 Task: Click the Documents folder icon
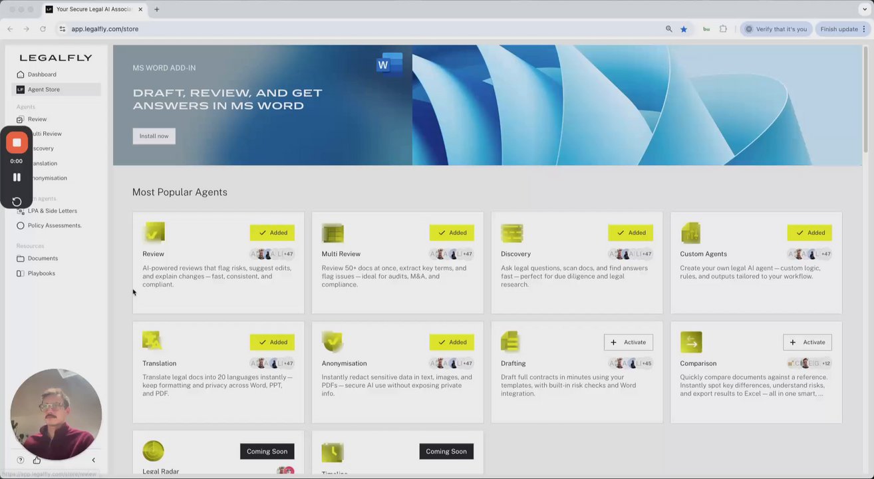coord(21,258)
